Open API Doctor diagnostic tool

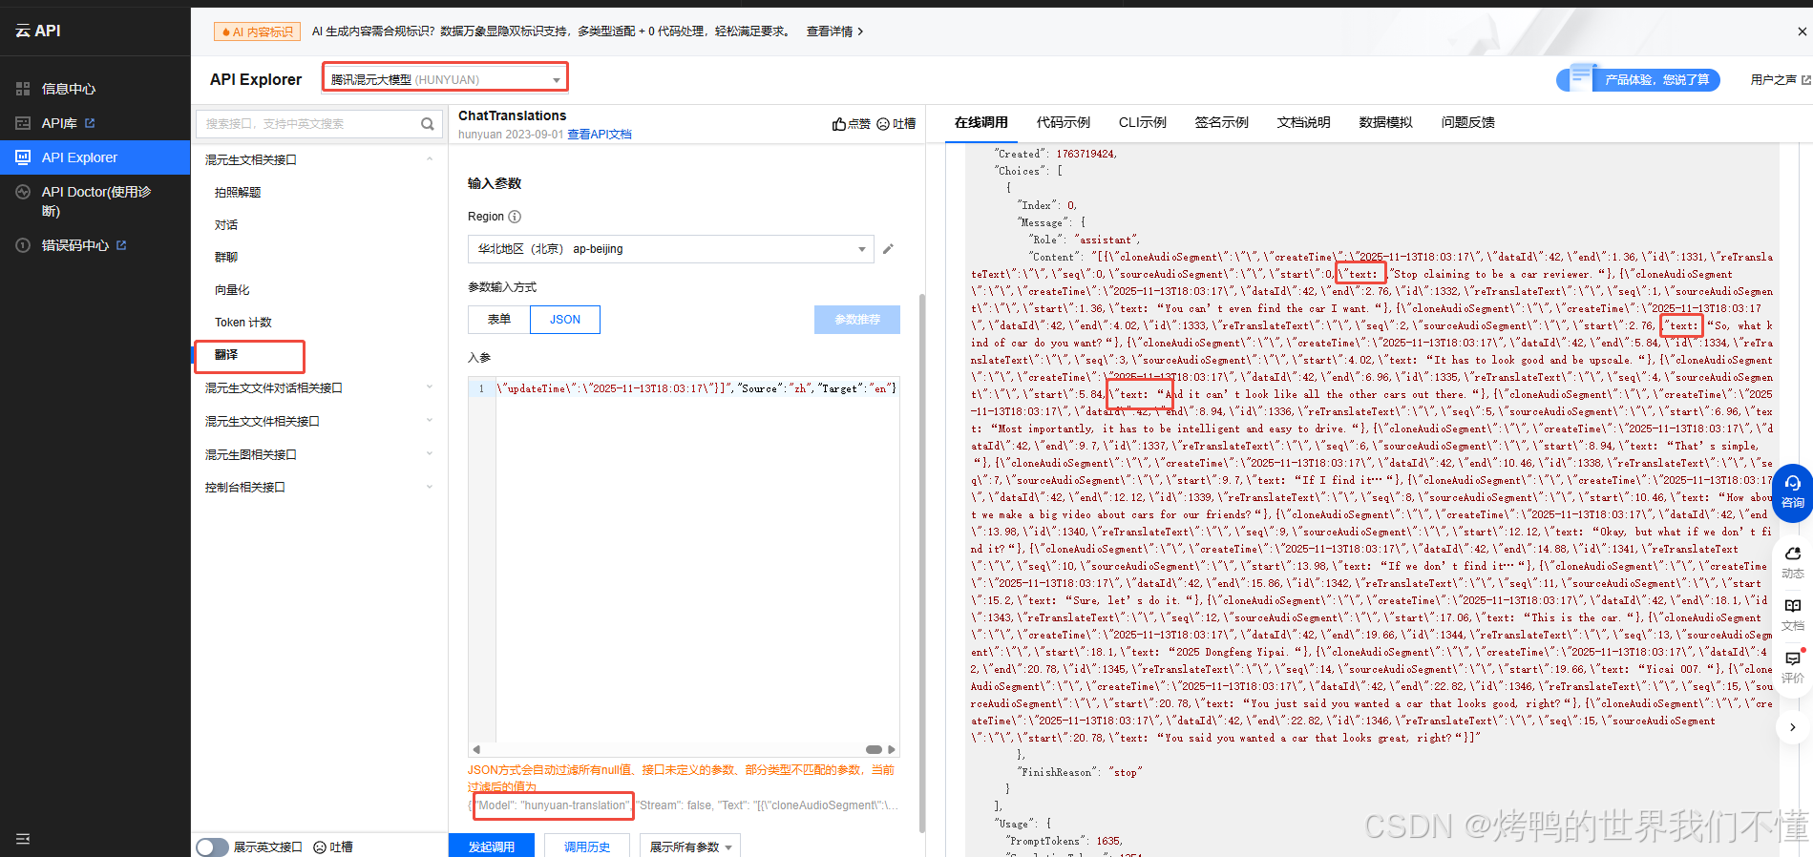[95, 200]
